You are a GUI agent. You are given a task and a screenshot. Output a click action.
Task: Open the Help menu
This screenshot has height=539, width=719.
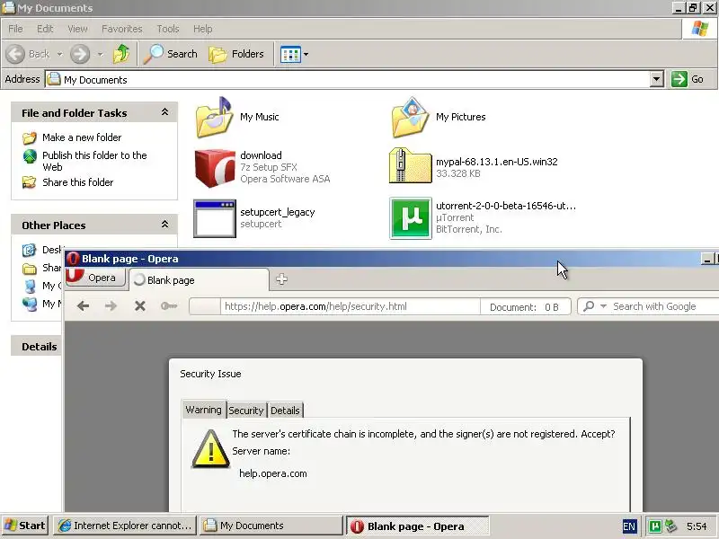[x=203, y=29]
